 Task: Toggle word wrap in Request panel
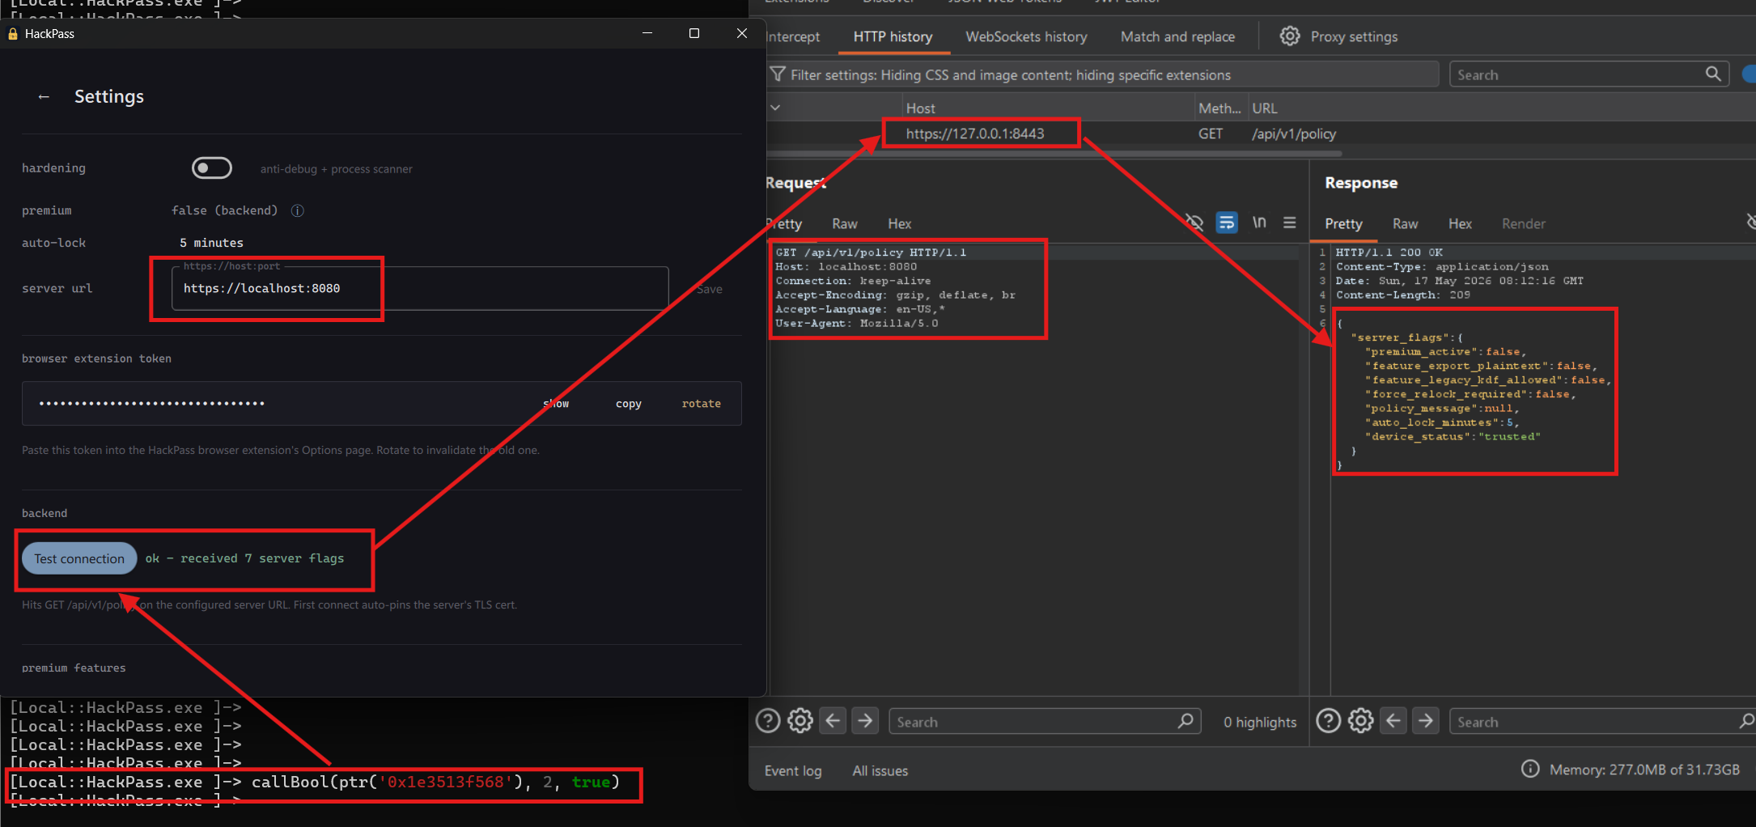(x=1227, y=223)
